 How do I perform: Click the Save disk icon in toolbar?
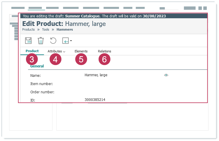coord(28,41)
